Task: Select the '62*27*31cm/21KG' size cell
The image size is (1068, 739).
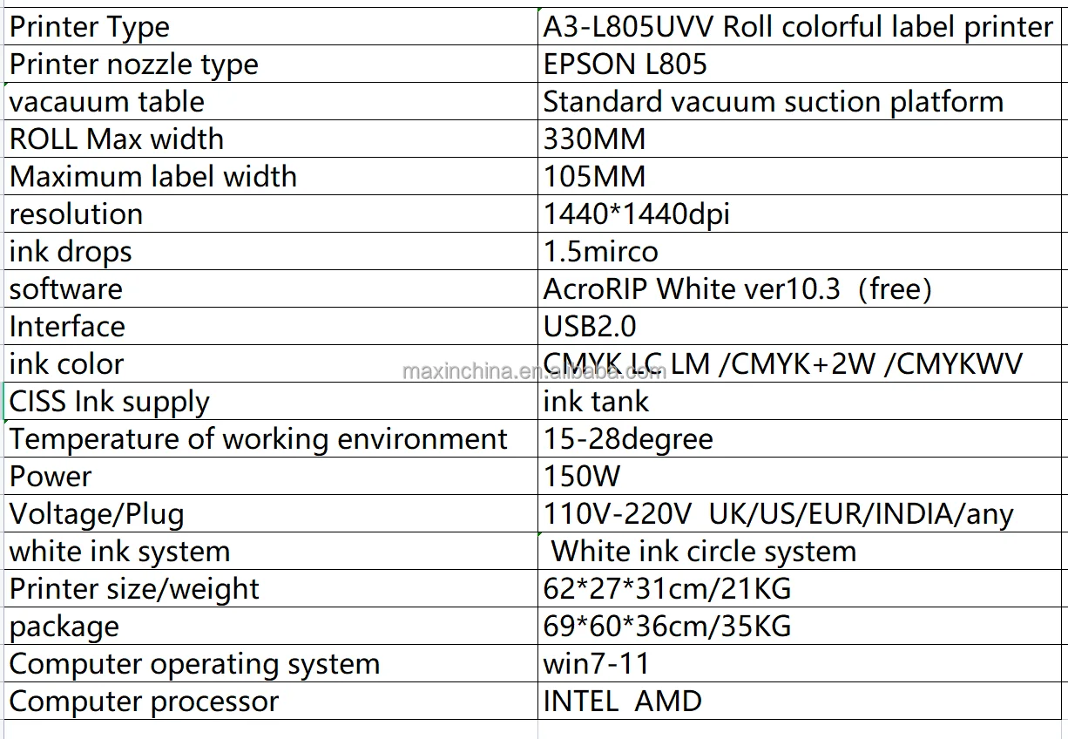Action: coord(667,589)
